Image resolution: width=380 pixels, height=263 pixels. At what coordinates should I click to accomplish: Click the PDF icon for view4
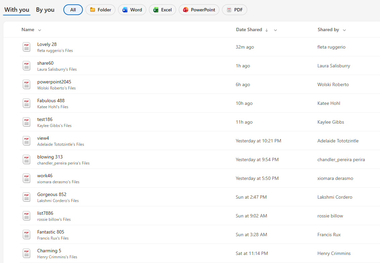pos(26,141)
